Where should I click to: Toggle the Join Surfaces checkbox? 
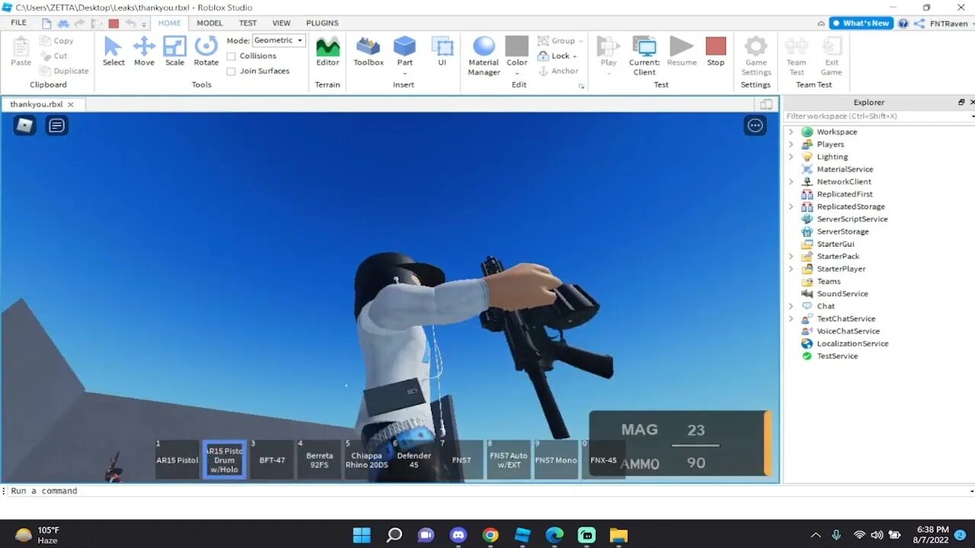click(x=232, y=72)
